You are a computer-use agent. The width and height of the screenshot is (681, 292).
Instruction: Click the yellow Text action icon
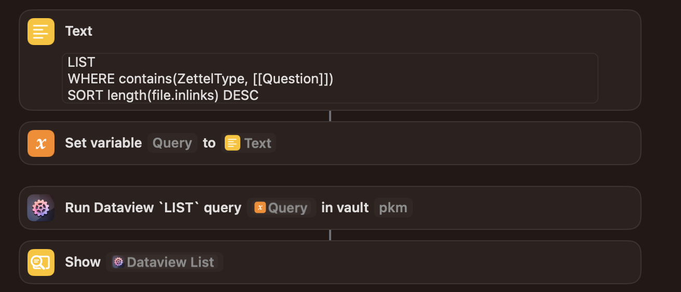pyautogui.click(x=41, y=32)
